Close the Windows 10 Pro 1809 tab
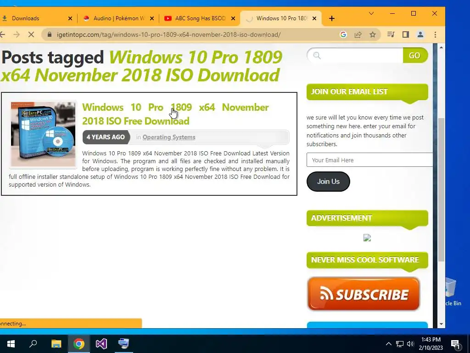This screenshot has height=353, width=470. pyautogui.click(x=314, y=18)
